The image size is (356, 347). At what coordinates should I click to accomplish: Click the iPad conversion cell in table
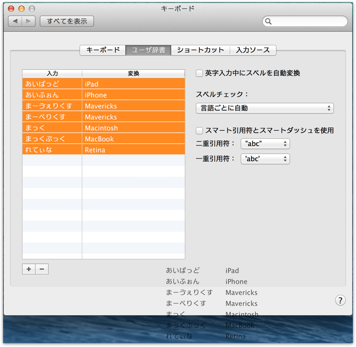pyautogui.click(x=134, y=84)
